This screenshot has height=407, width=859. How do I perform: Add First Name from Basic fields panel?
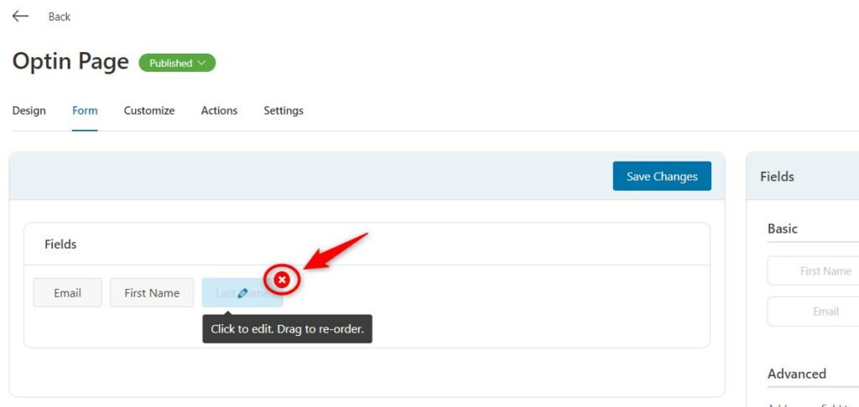point(813,270)
